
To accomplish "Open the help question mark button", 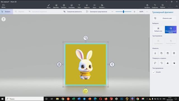I will coord(3,19).
